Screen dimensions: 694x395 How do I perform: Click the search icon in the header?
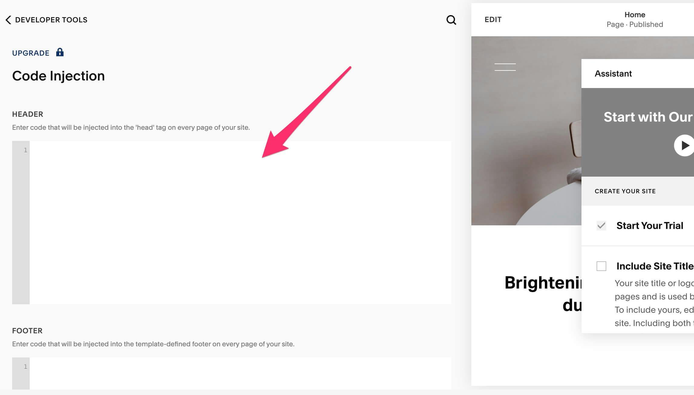(451, 20)
